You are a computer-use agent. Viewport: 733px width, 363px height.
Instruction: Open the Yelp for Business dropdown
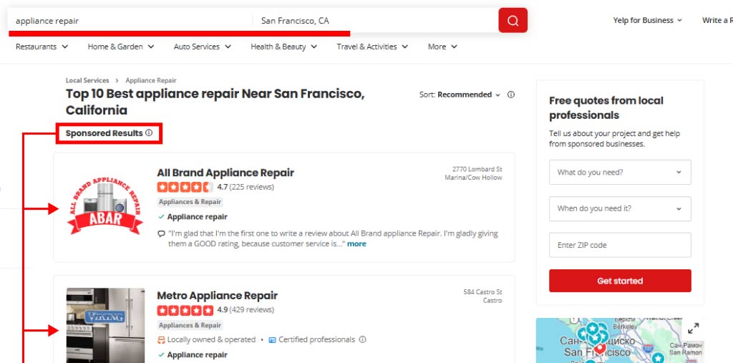pos(647,20)
